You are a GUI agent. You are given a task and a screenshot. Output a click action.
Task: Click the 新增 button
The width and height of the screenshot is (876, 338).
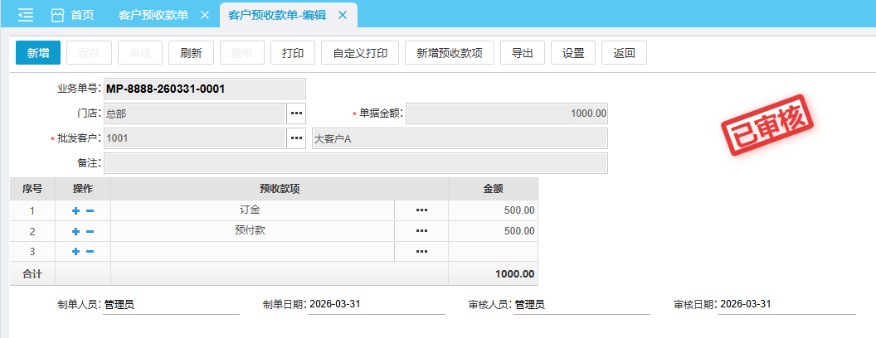click(38, 53)
